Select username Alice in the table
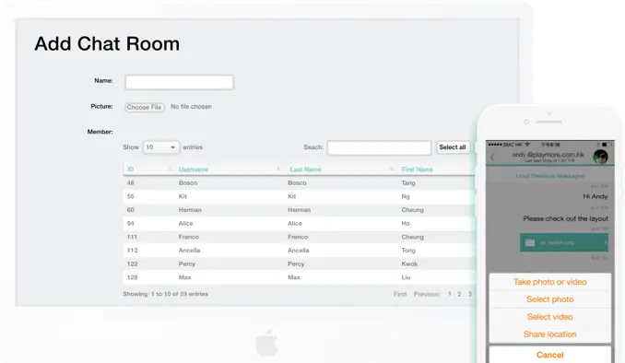This screenshot has width=625, height=363. coord(185,224)
